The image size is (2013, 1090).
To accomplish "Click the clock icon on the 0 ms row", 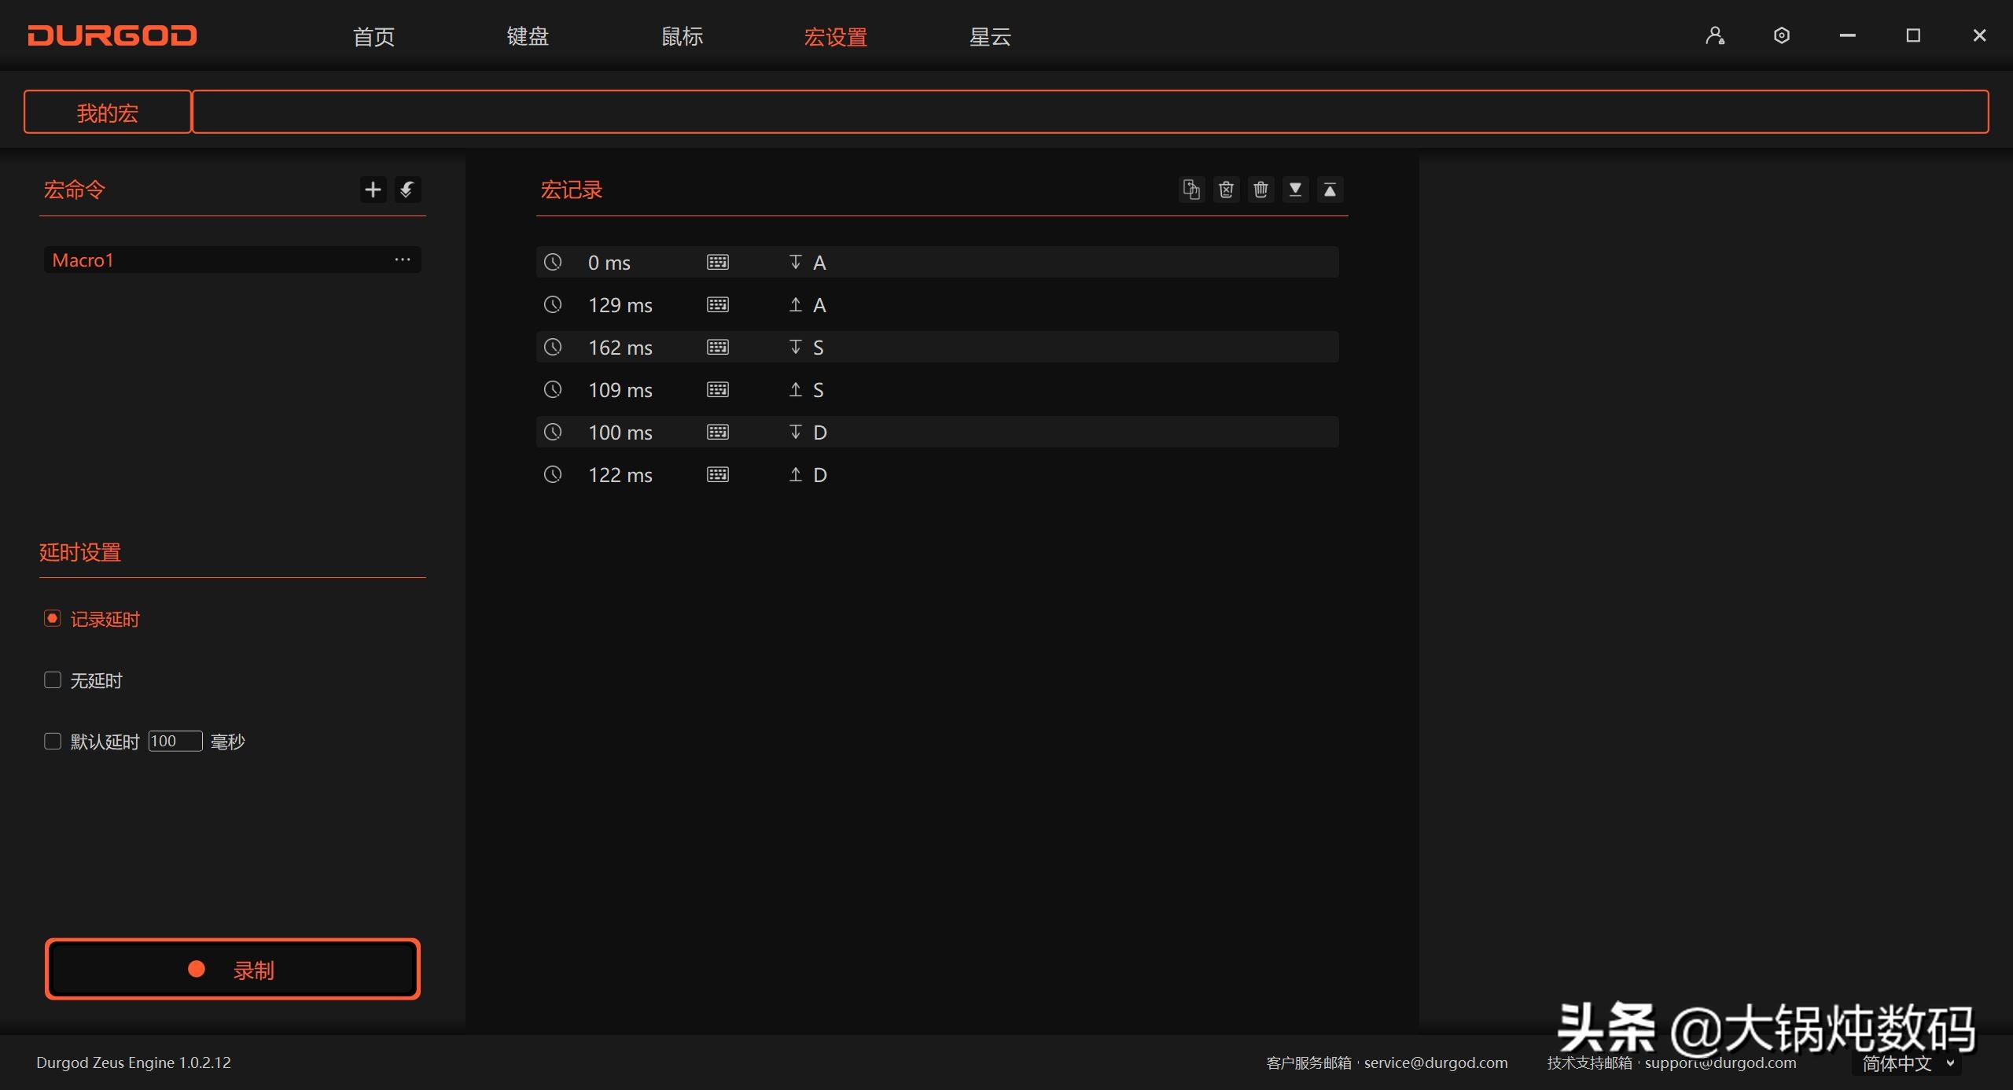I will click(554, 262).
